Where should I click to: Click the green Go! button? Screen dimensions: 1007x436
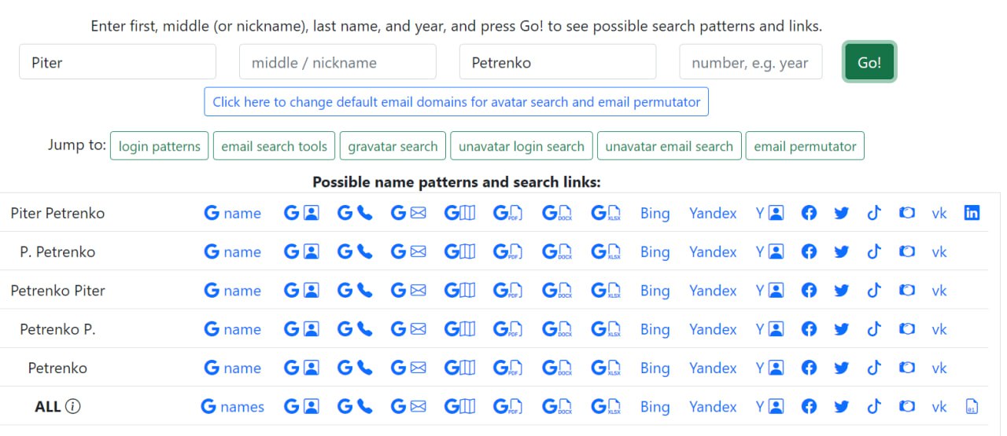pos(869,62)
